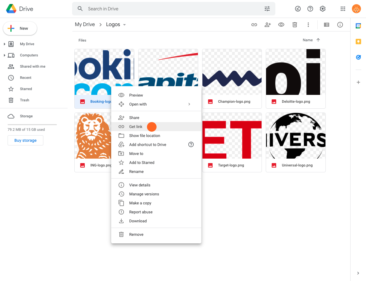Select Deloitte-logo.png thumbnail
The image size is (366, 281).
(x=296, y=72)
